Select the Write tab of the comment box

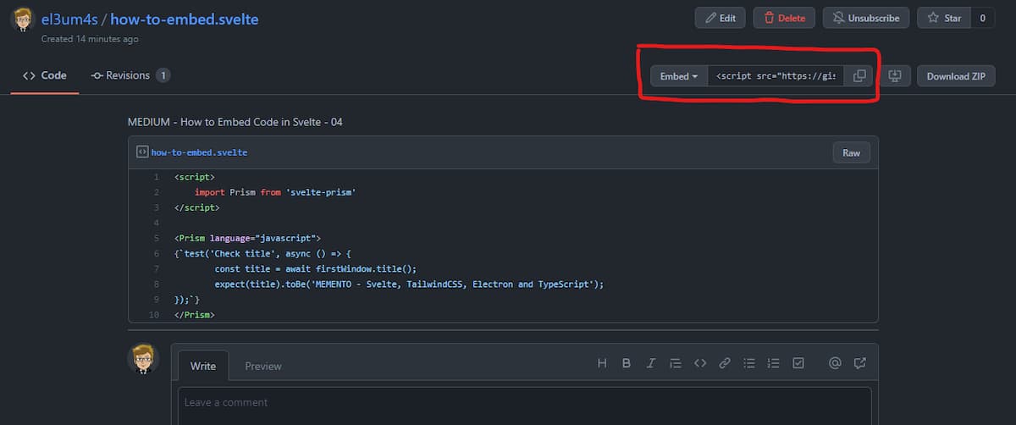203,366
